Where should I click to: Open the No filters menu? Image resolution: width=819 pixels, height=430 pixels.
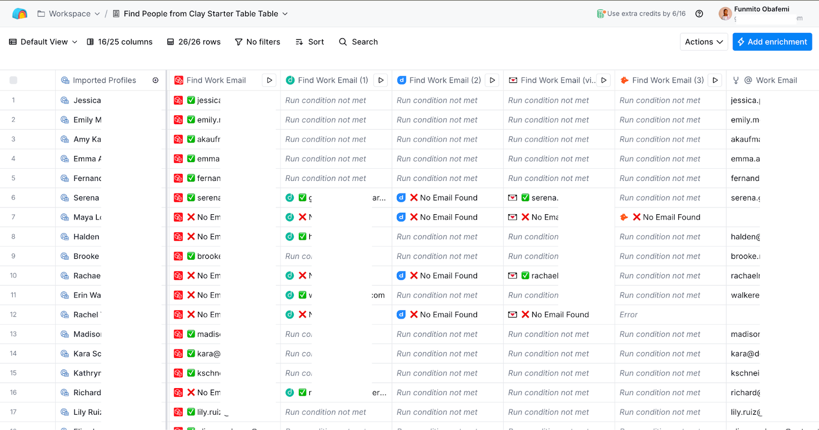tap(257, 42)
